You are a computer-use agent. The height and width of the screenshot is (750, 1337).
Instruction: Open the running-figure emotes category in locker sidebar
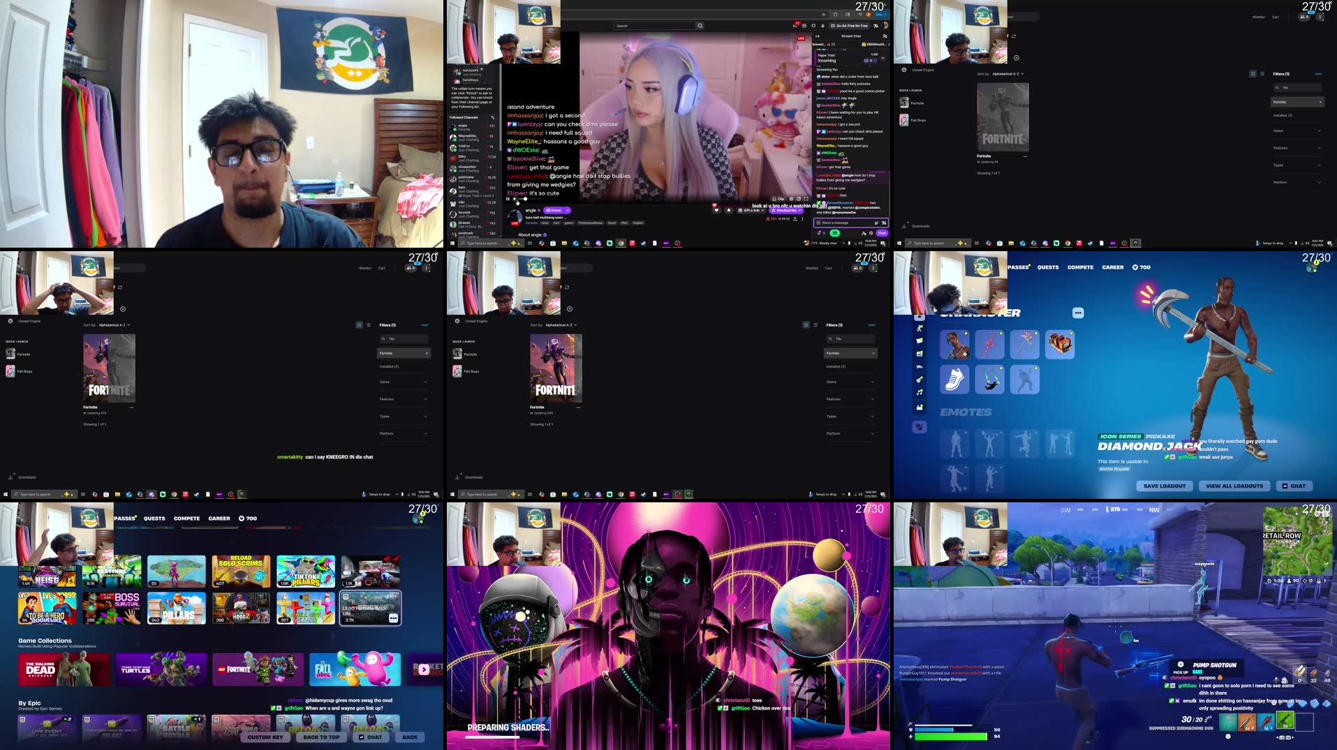point(919,328)
